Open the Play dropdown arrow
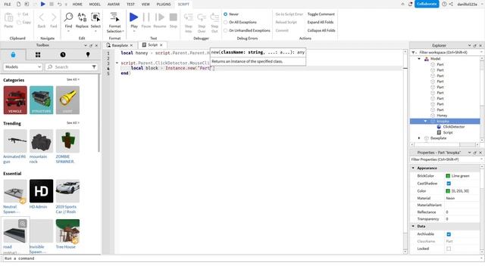Viewport: 485px width, 272px height. pos(134,31)
